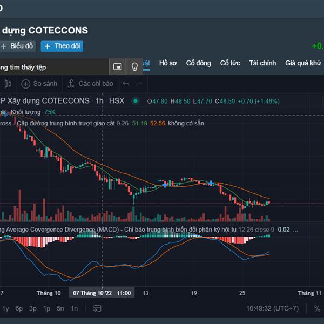Click the 51.19 moving average value
The width and height of the screenshot is (324, 324).
coord(140,123)
